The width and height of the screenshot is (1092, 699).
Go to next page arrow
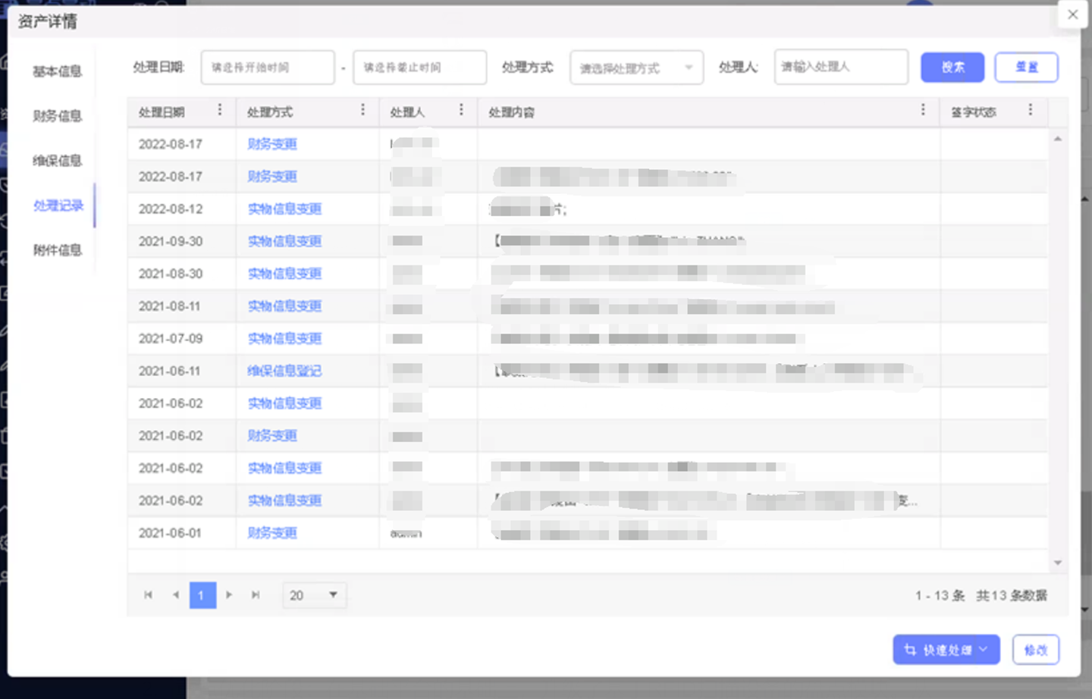(229, 595)
